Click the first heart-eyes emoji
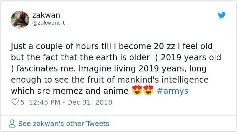Viewport: 237px width, 132px height. [x=137, y=90]
